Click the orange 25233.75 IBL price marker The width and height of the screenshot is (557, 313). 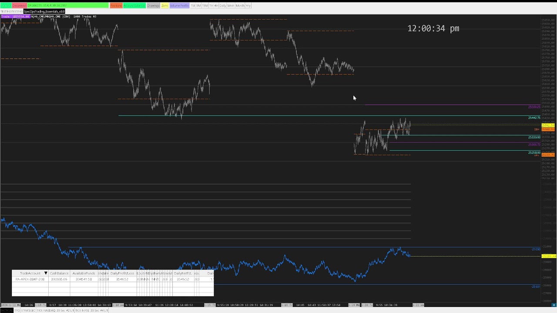(x=548, y=155)
